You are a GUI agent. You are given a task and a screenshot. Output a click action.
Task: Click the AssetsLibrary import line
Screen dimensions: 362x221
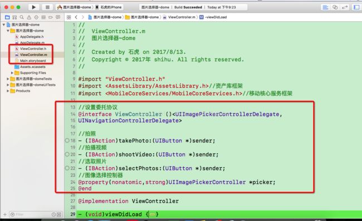pos(160,86)
